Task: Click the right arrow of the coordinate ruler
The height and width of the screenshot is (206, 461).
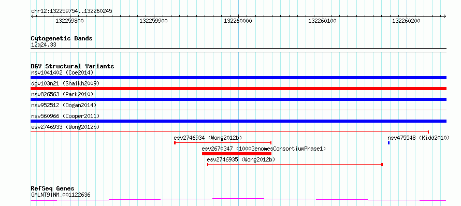Action: (x=444, y=16)
